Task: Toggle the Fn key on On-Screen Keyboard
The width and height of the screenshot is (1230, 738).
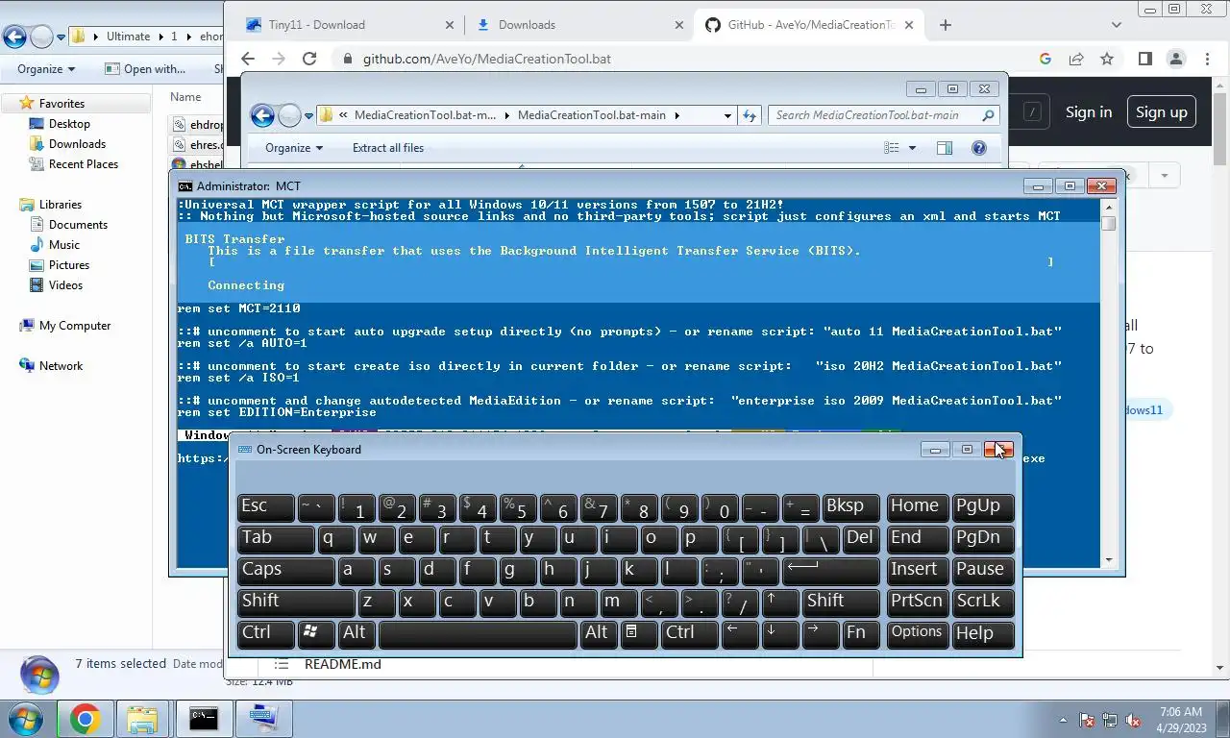Action: [860, 632]
